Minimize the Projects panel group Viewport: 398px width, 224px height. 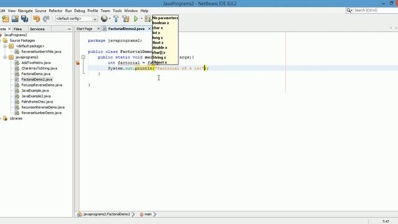point(69,29)
